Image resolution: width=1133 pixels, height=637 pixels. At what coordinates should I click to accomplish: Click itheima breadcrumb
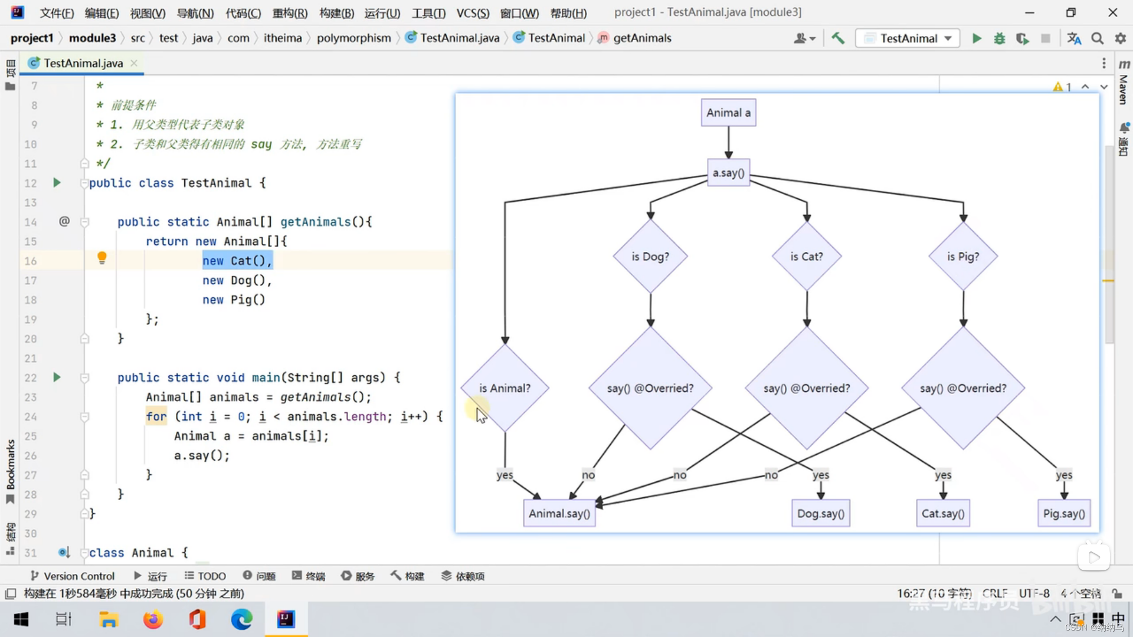pyautogui.click(x=283, y=38)
